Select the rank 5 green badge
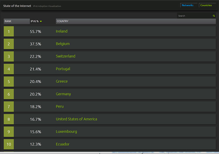Image resolution: width=219 pixels, height=154 pixels. tap(9, 82)
